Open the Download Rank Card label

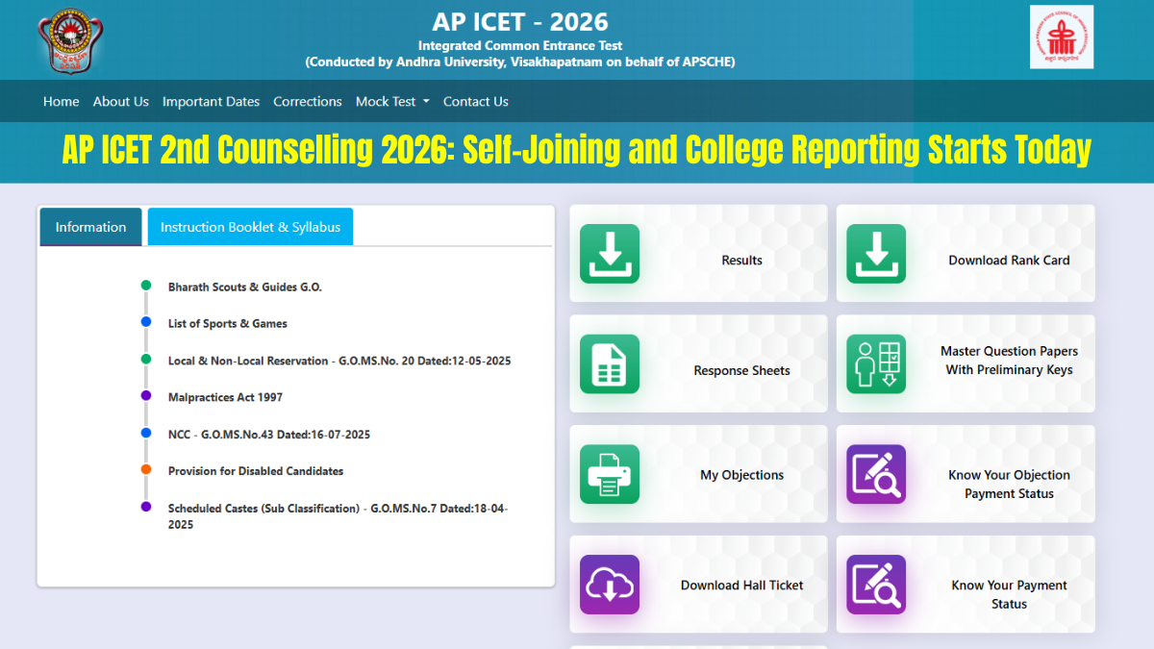(x=1009, y=261)
